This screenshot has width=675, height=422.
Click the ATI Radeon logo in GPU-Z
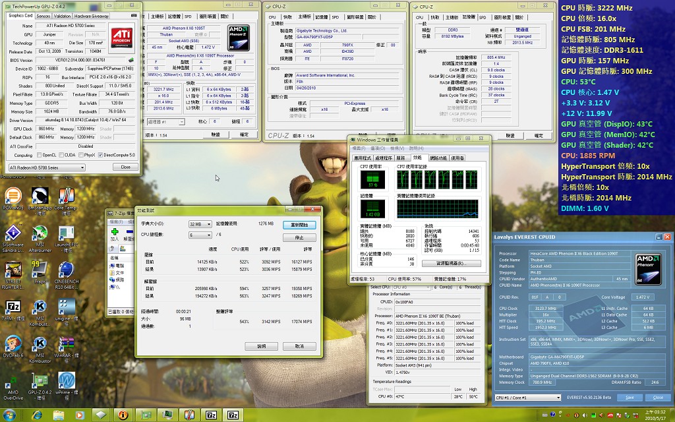tap(122, 38)
